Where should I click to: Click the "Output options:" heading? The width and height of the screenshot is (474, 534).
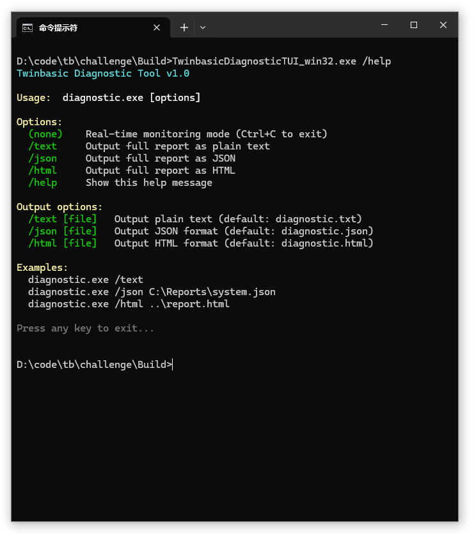click(x=59, y=207)
